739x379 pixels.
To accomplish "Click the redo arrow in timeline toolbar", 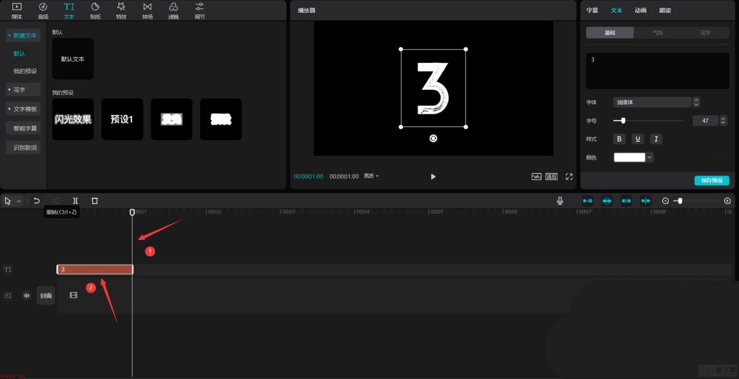I will tap(56, 201).
